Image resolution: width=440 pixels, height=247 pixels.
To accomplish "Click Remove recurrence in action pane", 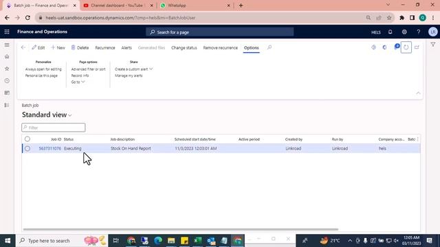I will click(x=220, y=47).
